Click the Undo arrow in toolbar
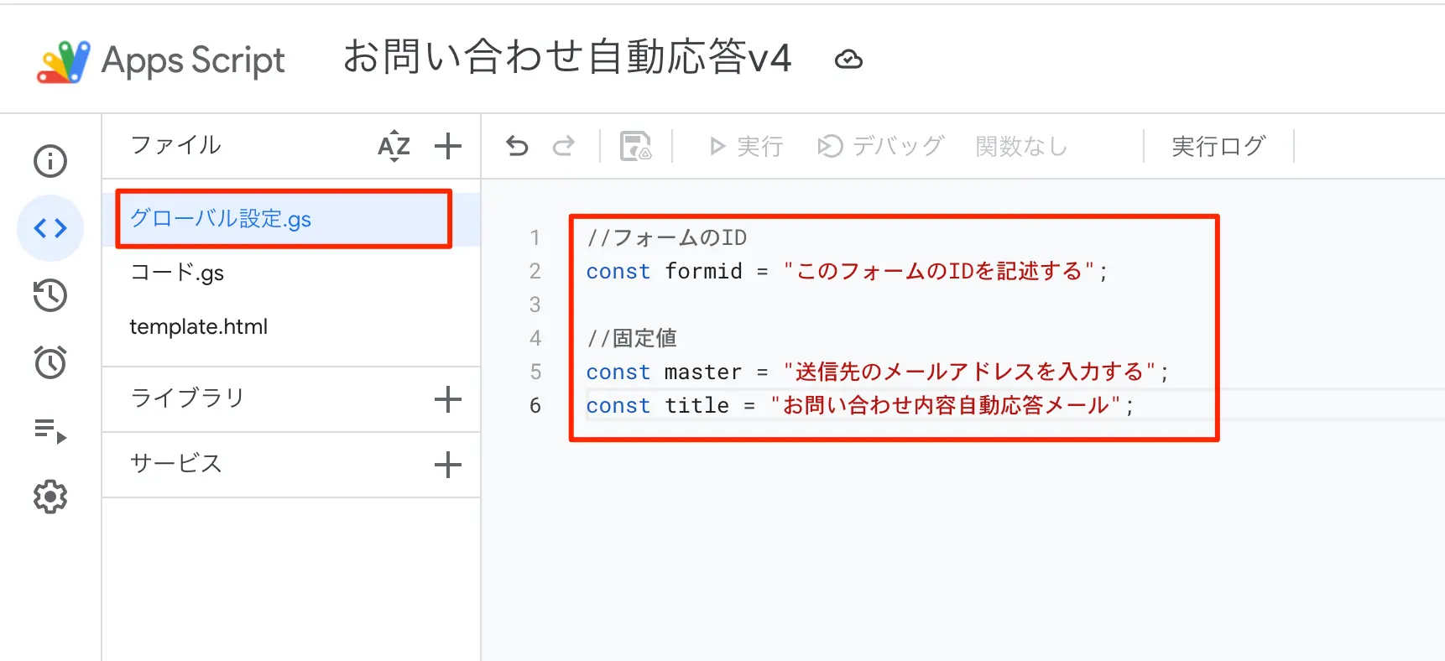 (517, 147)
